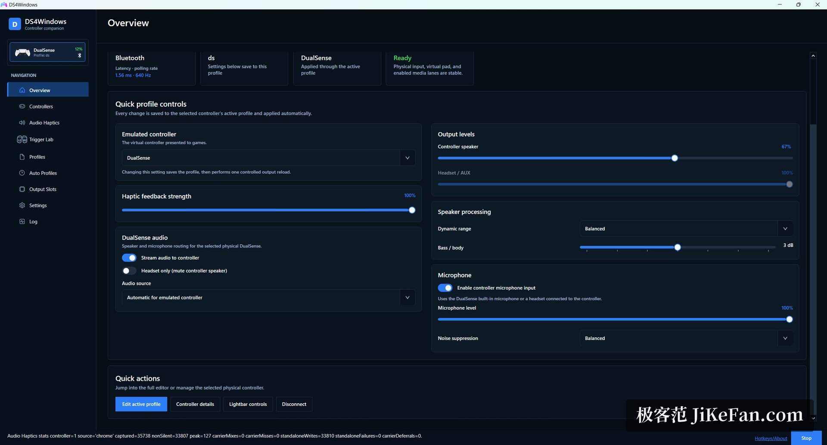The image size is (827, 445).
Task: Click the Controller speaker volume slider handle
Action: click(x=675, y=158)
